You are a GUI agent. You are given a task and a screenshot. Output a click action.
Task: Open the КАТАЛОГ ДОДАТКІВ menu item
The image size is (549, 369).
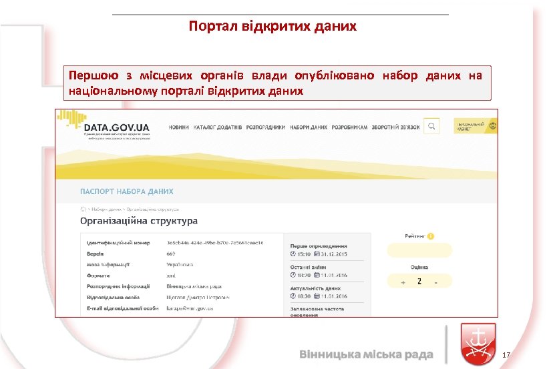[218, 127]
